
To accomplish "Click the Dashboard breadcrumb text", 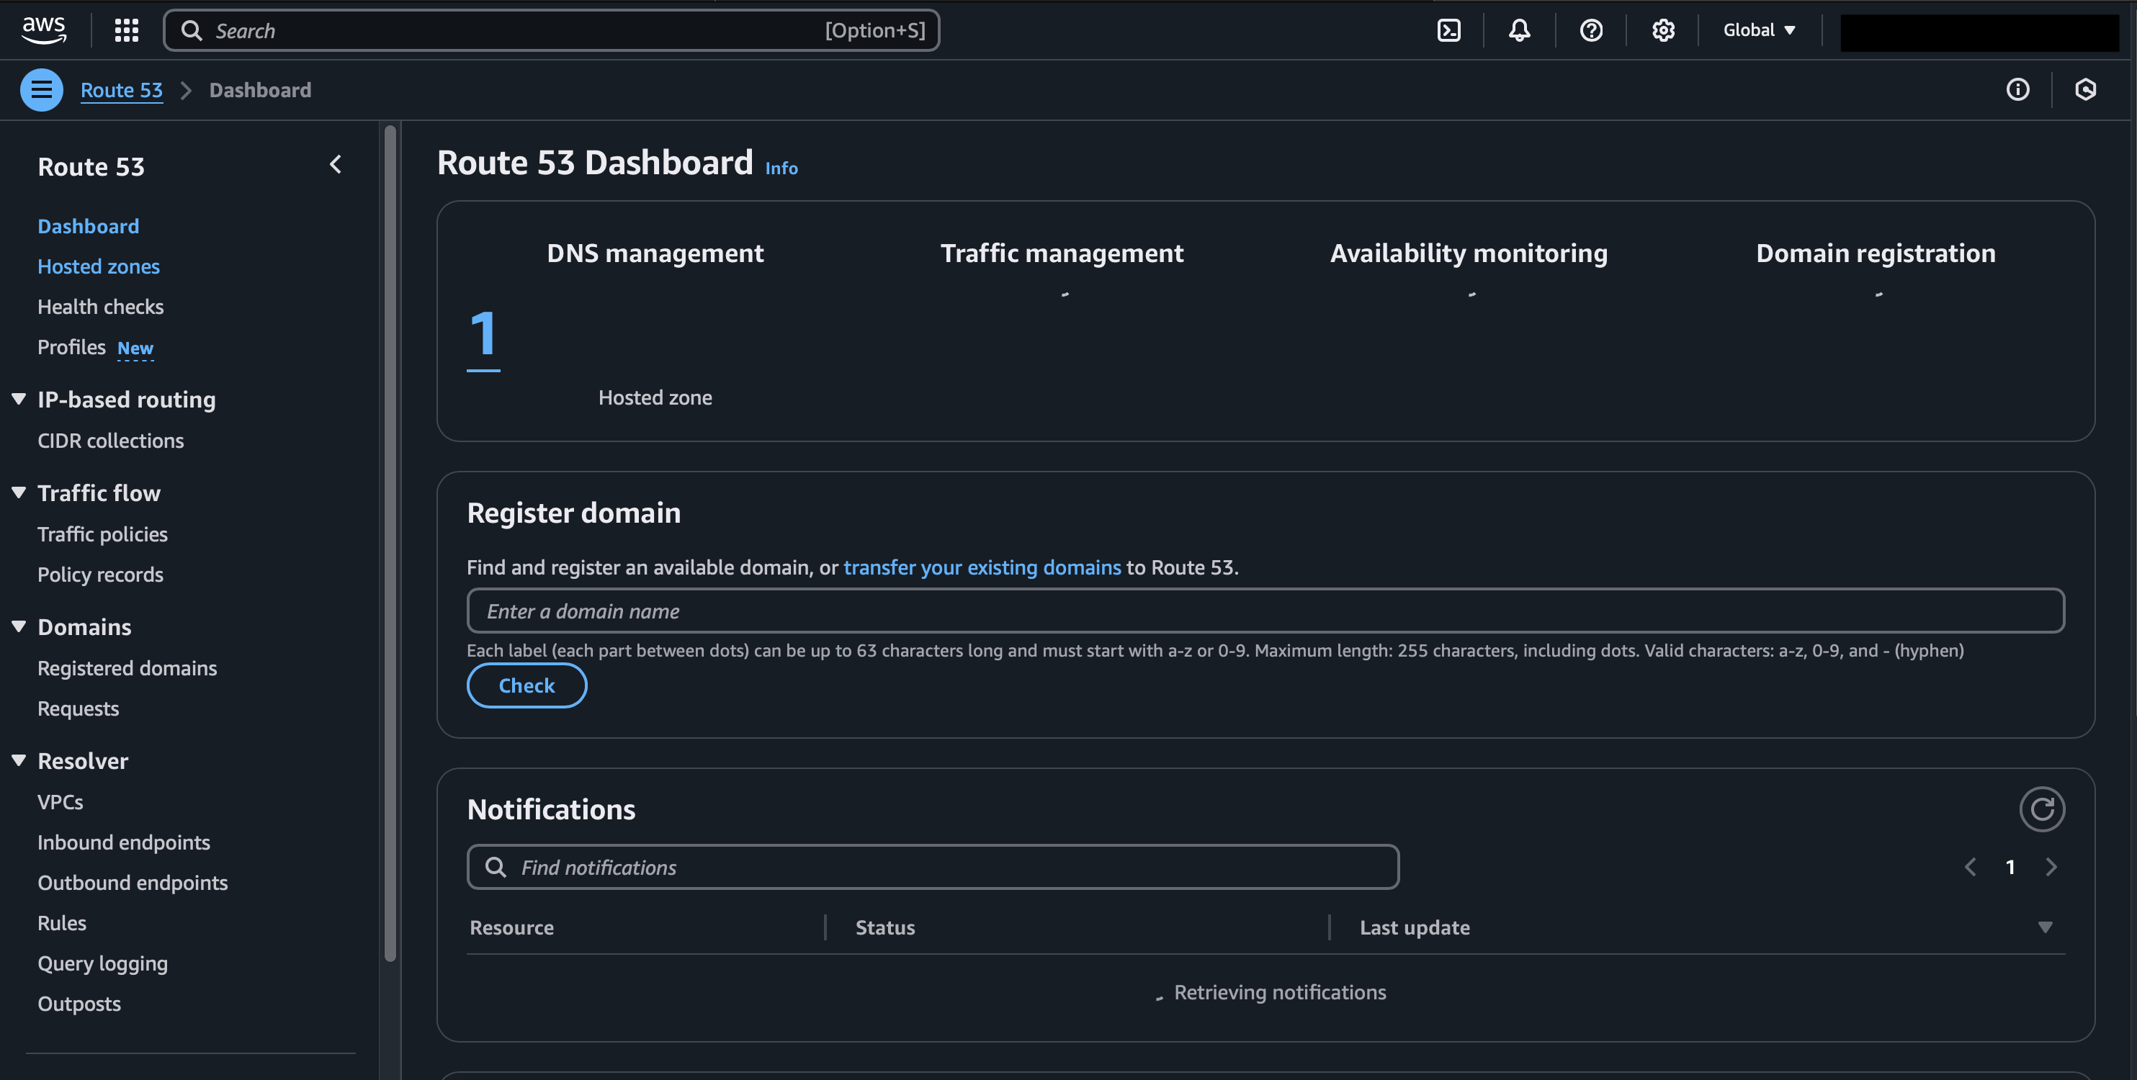I will pos(261,89).
